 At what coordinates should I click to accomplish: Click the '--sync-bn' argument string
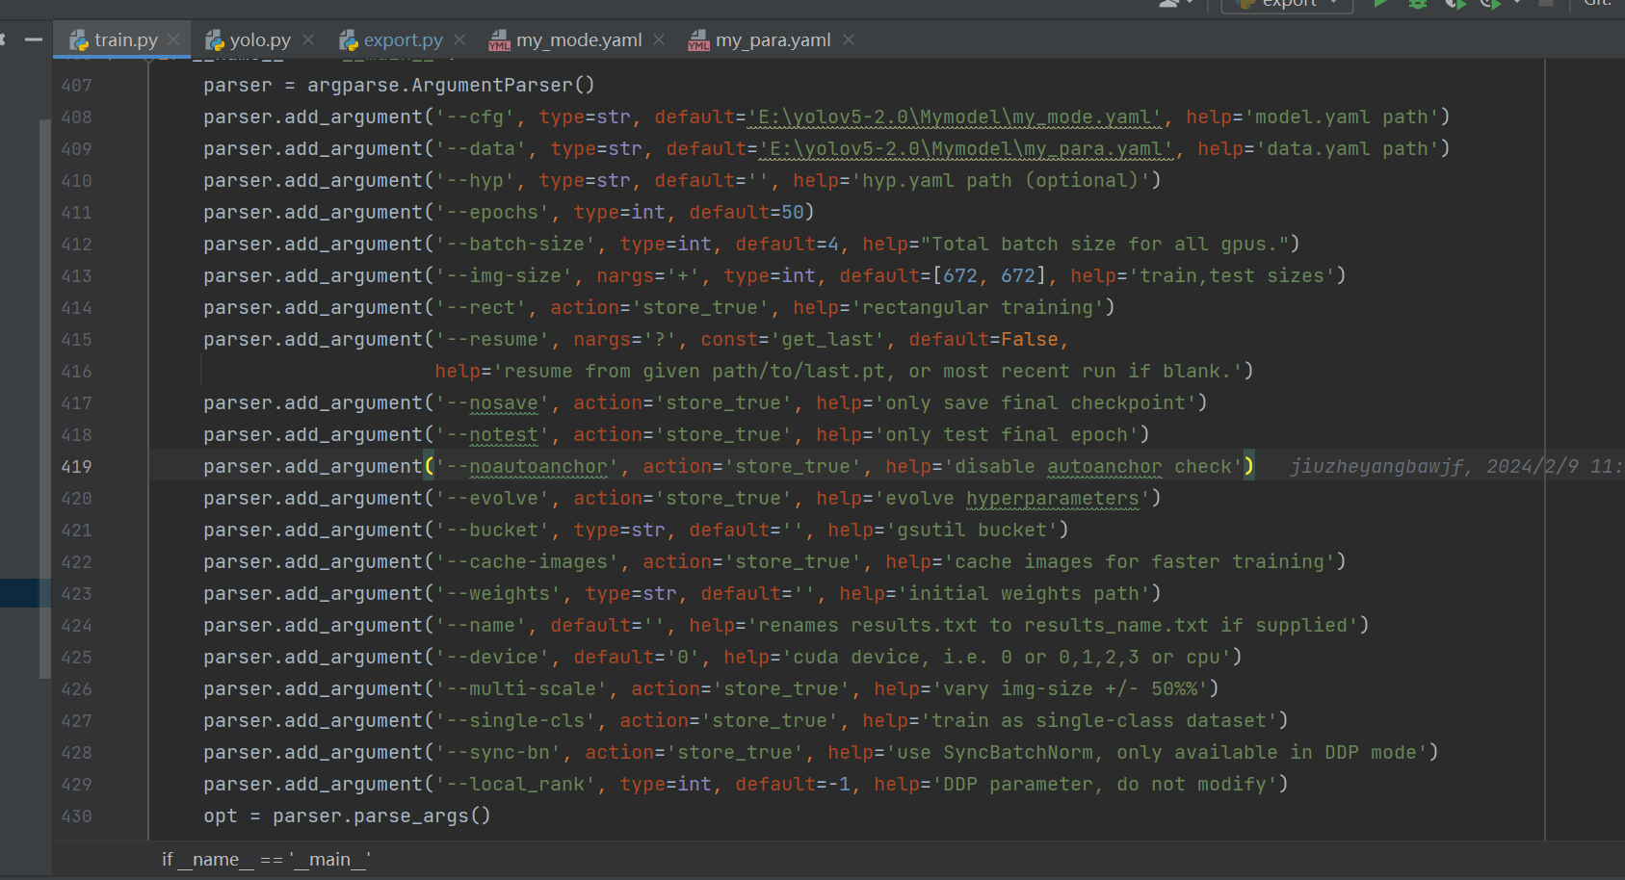pos(498,752)
